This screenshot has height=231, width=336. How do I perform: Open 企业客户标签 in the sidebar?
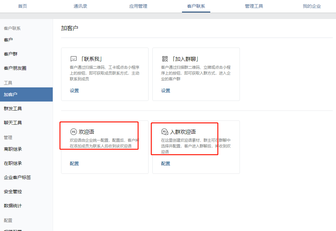pos(17,177)
